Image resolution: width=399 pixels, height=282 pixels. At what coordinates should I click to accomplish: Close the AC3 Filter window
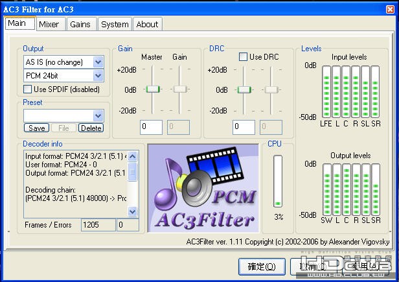click(x=390, y=10)
